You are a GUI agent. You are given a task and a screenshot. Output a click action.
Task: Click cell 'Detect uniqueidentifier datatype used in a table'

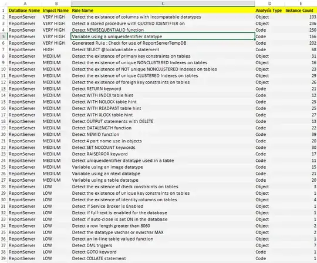[x=163, y=161]
